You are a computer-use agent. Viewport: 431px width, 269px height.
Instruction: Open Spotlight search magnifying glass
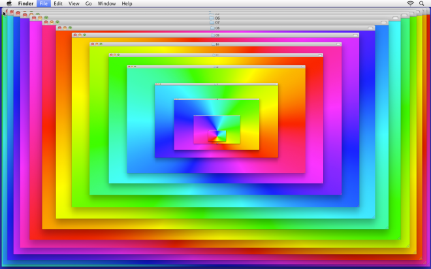point(422,4)
